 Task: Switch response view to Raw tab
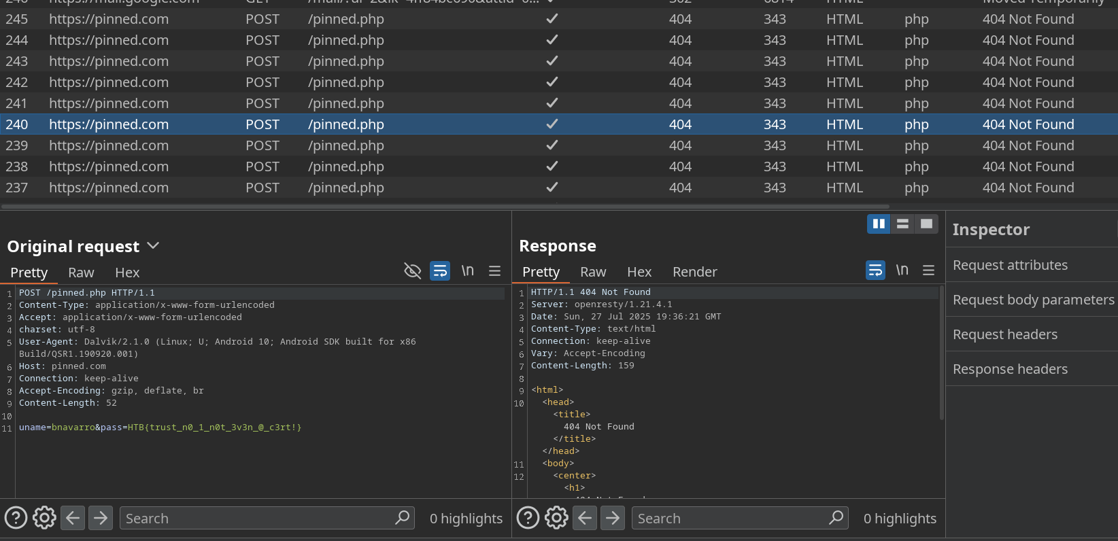pos(593,272)
